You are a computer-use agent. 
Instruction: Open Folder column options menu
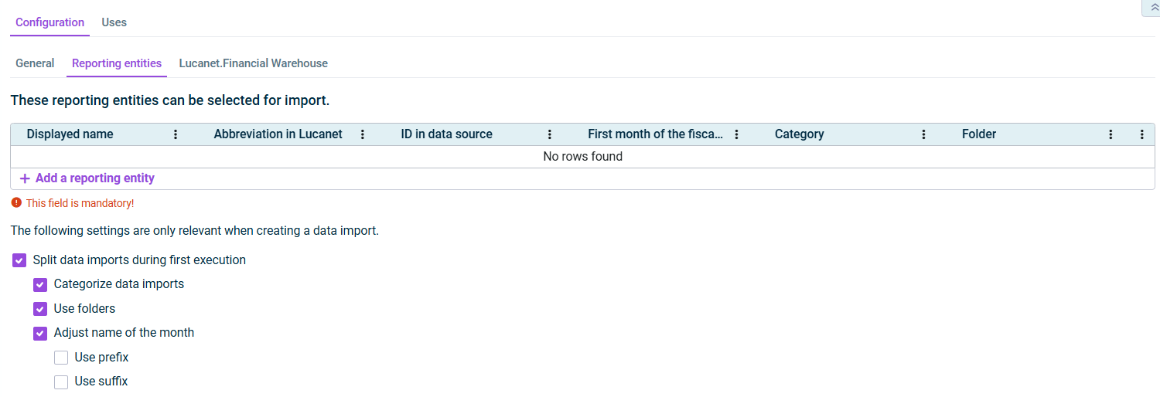coord(1111,134)
